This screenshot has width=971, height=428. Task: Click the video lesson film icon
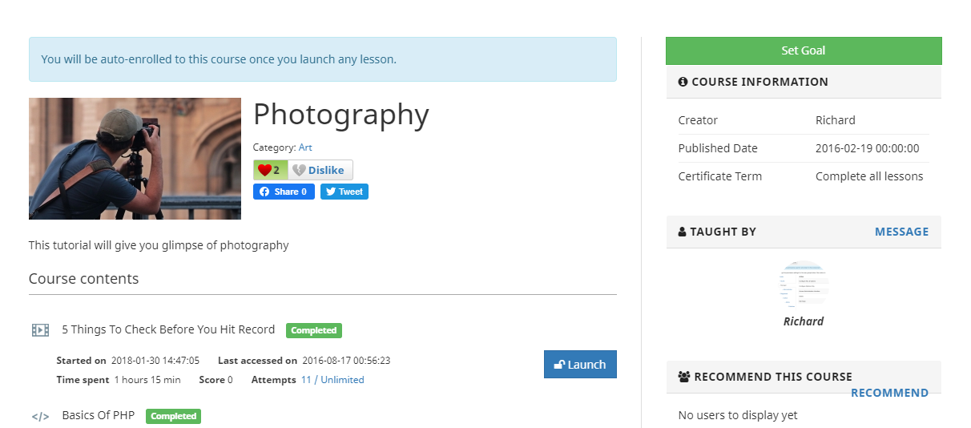coord(41,329)
